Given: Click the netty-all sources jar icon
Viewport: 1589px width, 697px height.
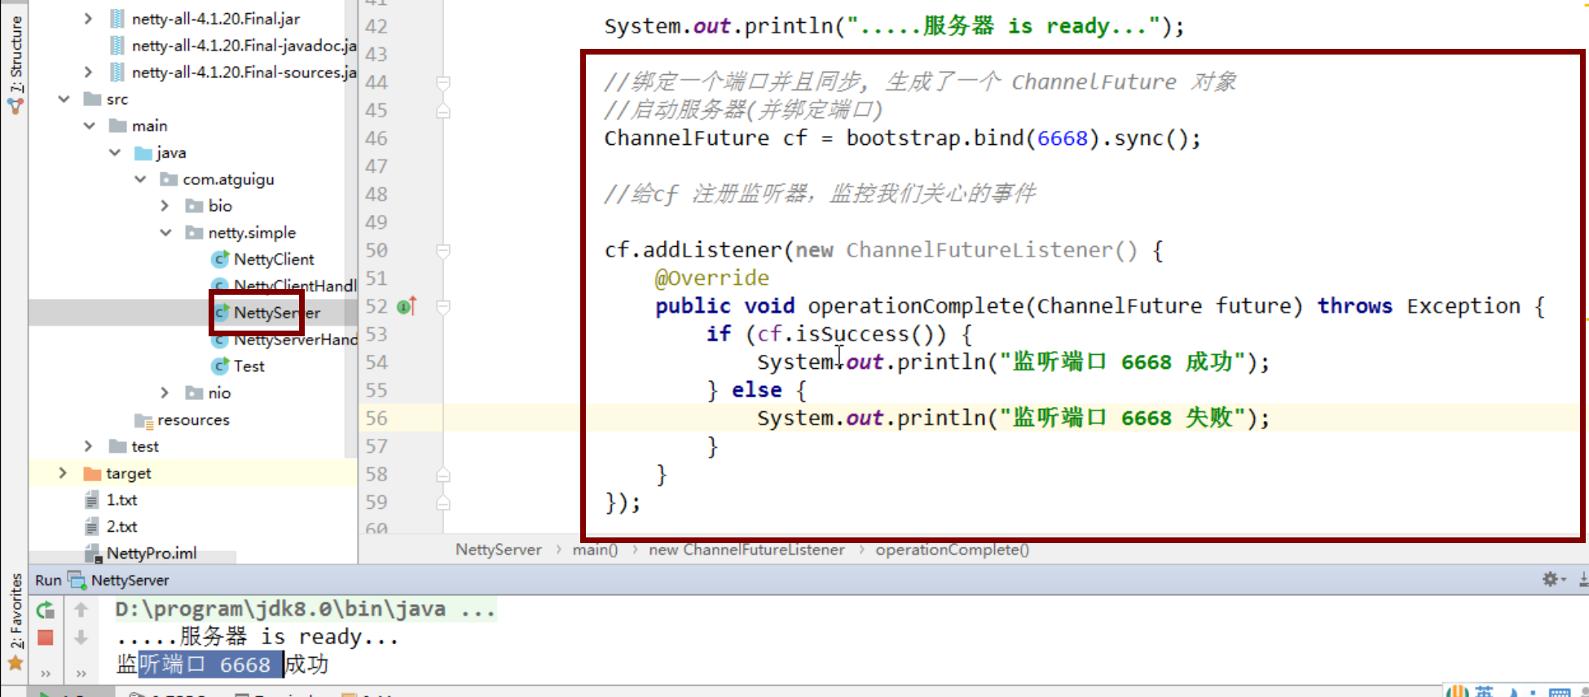Looking at the screenshot, I should tap(117, 72).
